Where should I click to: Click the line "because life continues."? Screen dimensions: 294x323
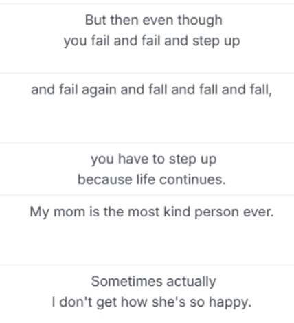click(152, 179)
